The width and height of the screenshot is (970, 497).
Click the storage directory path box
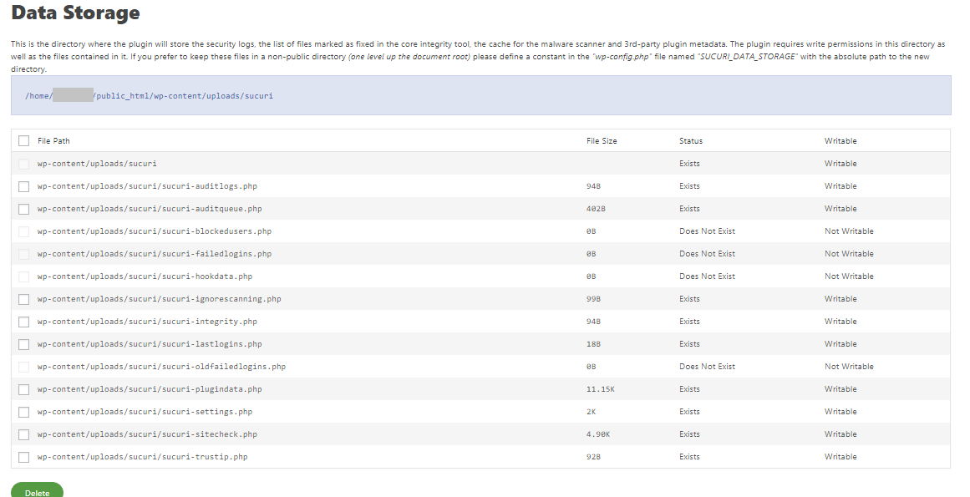(x=480, y=96)
